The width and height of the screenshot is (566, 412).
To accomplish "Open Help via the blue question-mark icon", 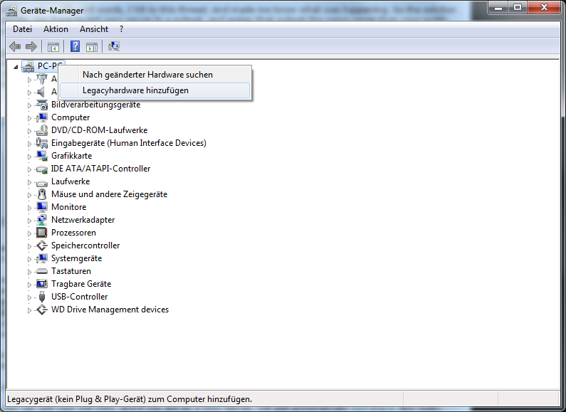I will [75, 46].
